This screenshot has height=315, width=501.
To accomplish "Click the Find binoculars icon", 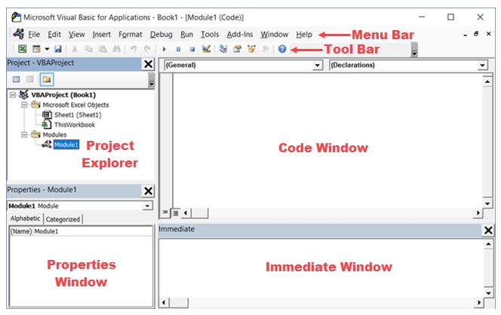I will 117,49.
